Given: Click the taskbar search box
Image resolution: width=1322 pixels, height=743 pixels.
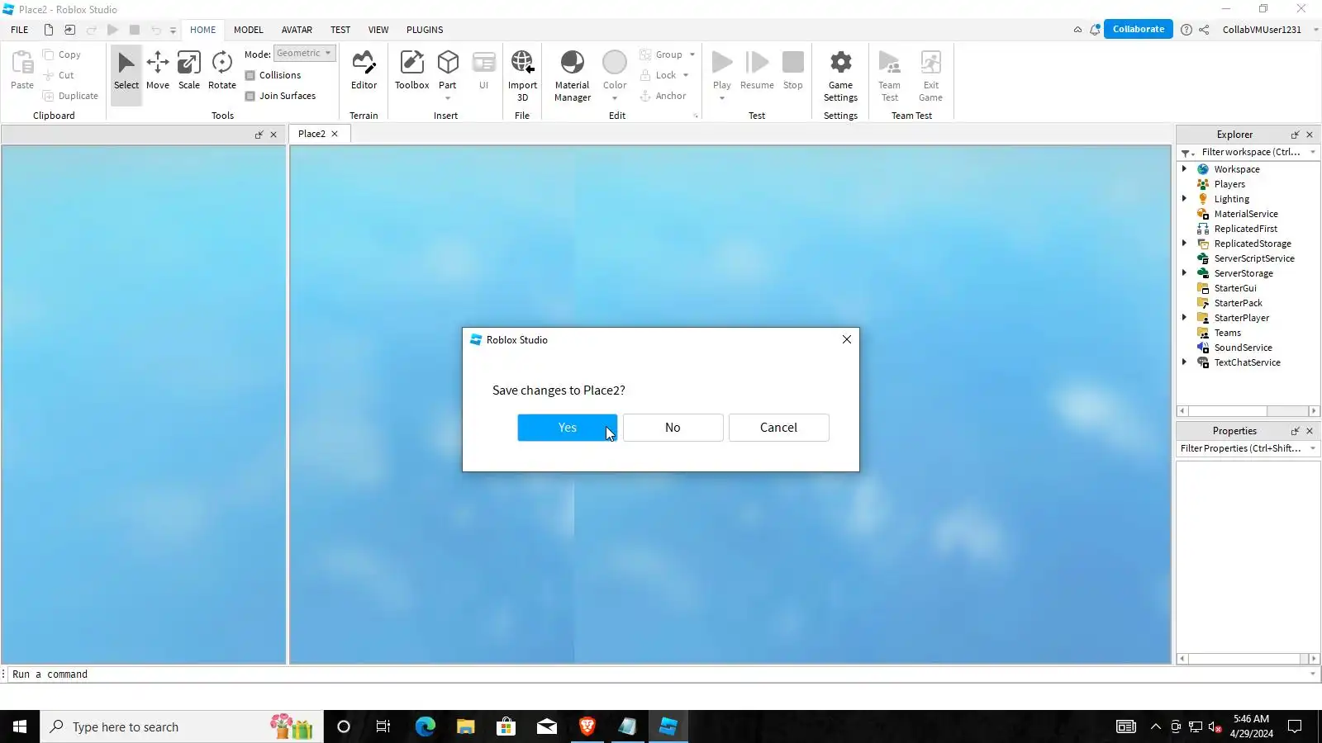Looking at the screenshot, I should click(182, 726).
